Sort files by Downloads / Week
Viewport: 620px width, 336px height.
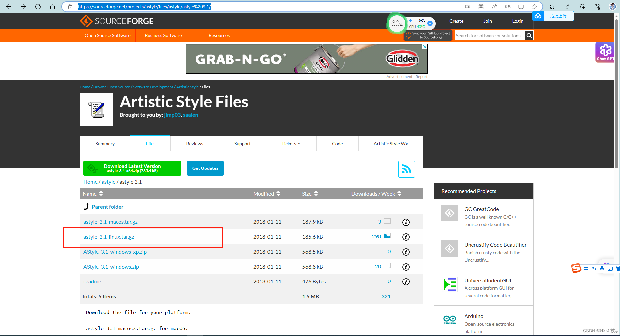pos(376,194)
